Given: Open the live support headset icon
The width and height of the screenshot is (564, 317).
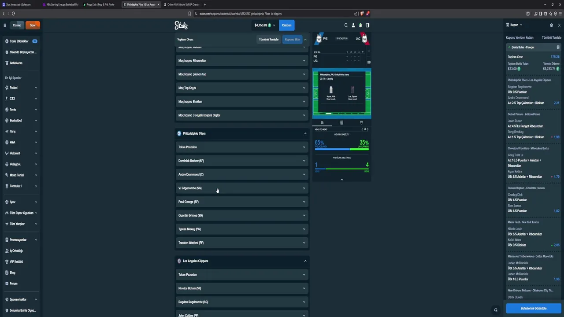Looking at the screenshot, I should 496,310.
